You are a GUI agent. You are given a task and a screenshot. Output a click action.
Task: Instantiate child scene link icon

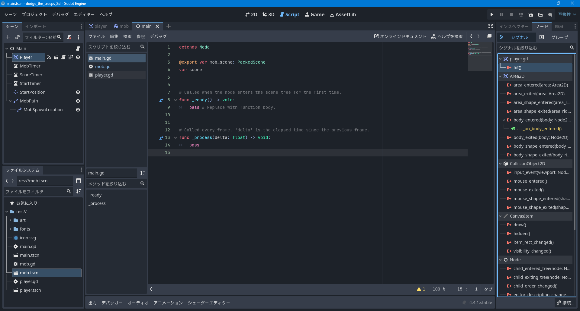[18, 37]
